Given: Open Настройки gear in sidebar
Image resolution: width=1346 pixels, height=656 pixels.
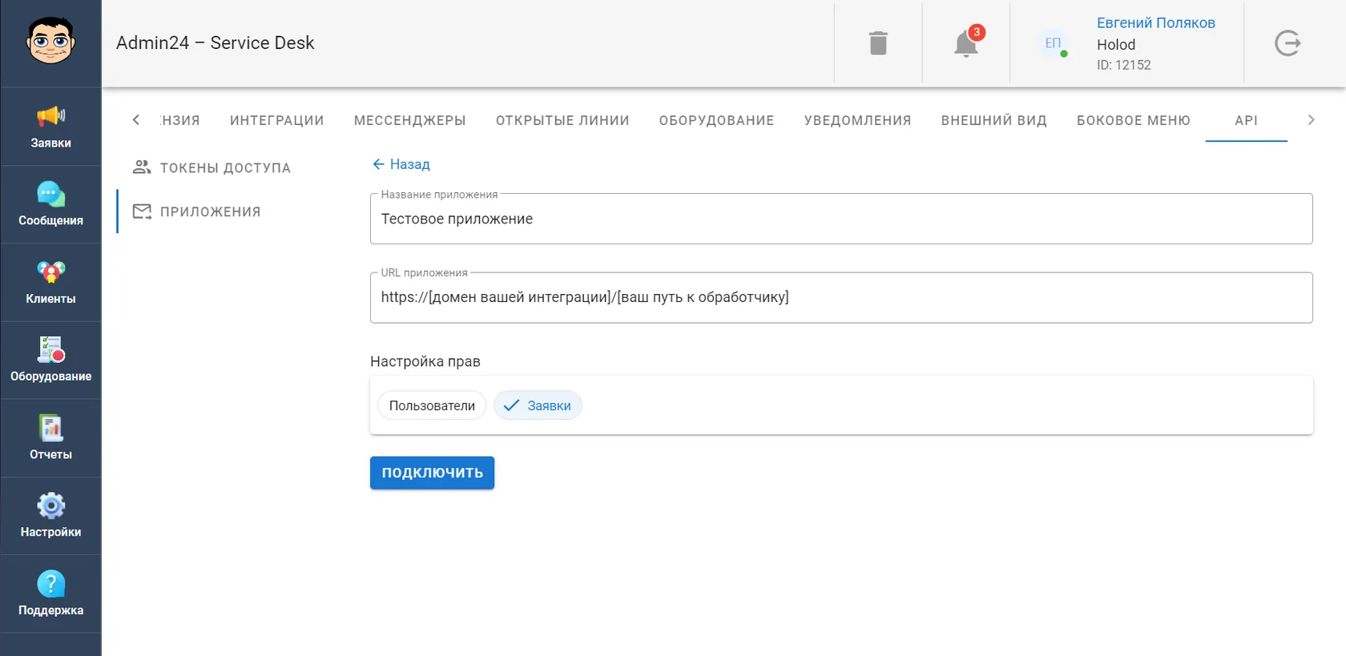Looking at the screenshot, I should (x=50, y=516).
